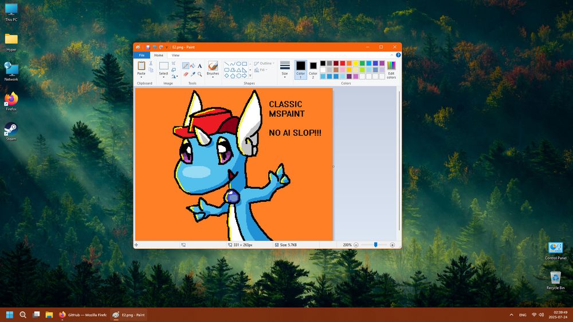The image size is (573, 322).
Task: Pick the green color swatch
Action: 362,63
